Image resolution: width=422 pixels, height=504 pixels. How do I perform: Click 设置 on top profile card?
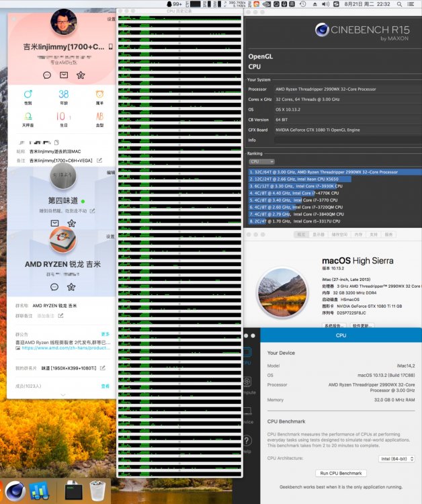point(111,19)
